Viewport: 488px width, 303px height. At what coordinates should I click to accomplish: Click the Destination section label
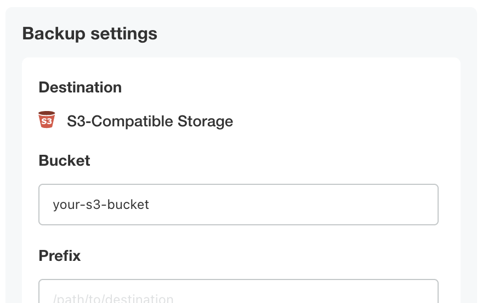(x=80, y=87)
